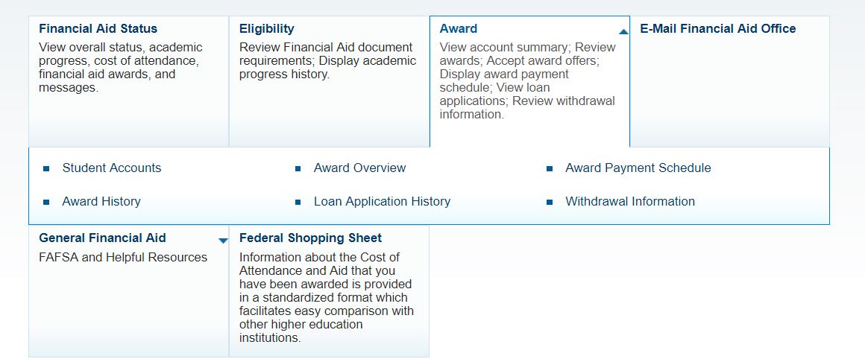Collapse the Award section arrow
The height and width of the screenshot is (359, 865).
tap(623, 32)
